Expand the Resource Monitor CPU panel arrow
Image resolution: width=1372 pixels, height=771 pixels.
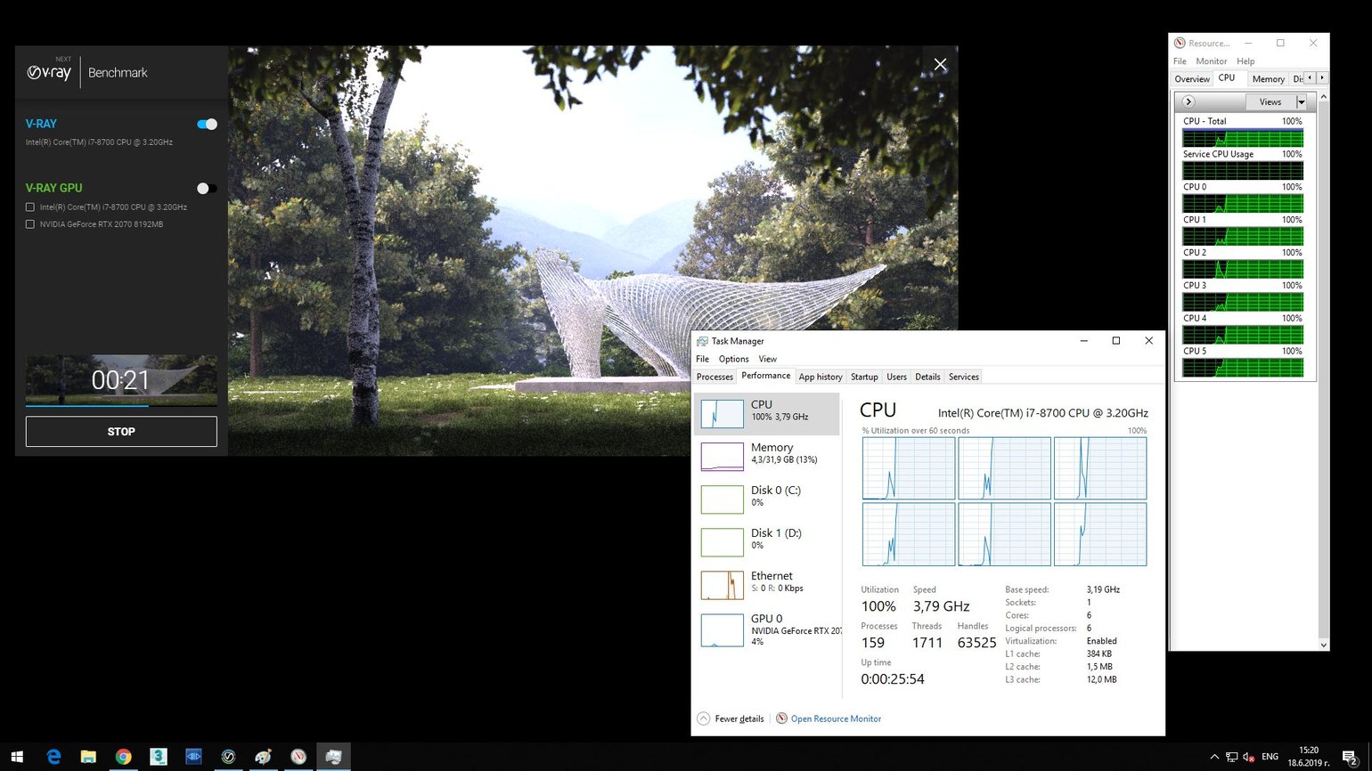point(1188,102)
